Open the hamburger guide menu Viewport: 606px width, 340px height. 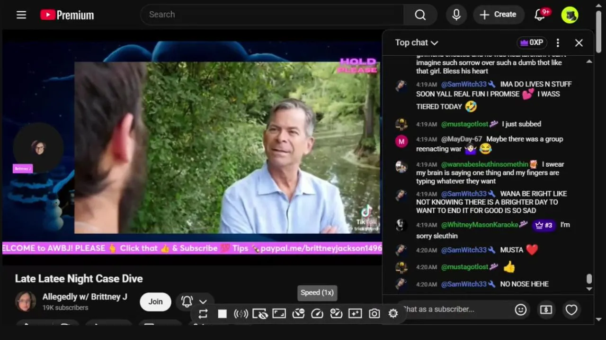click(x=21, y=15)
